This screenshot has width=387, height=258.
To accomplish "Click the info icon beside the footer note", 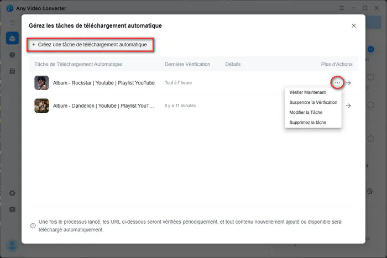I will (x=33, y=226).
